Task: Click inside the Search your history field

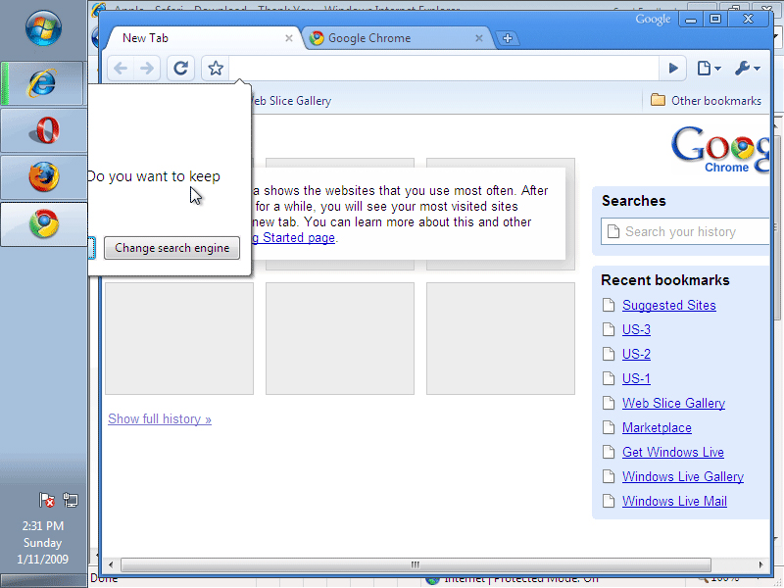Action: [686, 231]
